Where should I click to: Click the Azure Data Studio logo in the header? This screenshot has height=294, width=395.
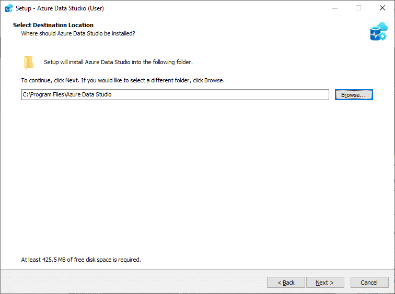point(378,31)
